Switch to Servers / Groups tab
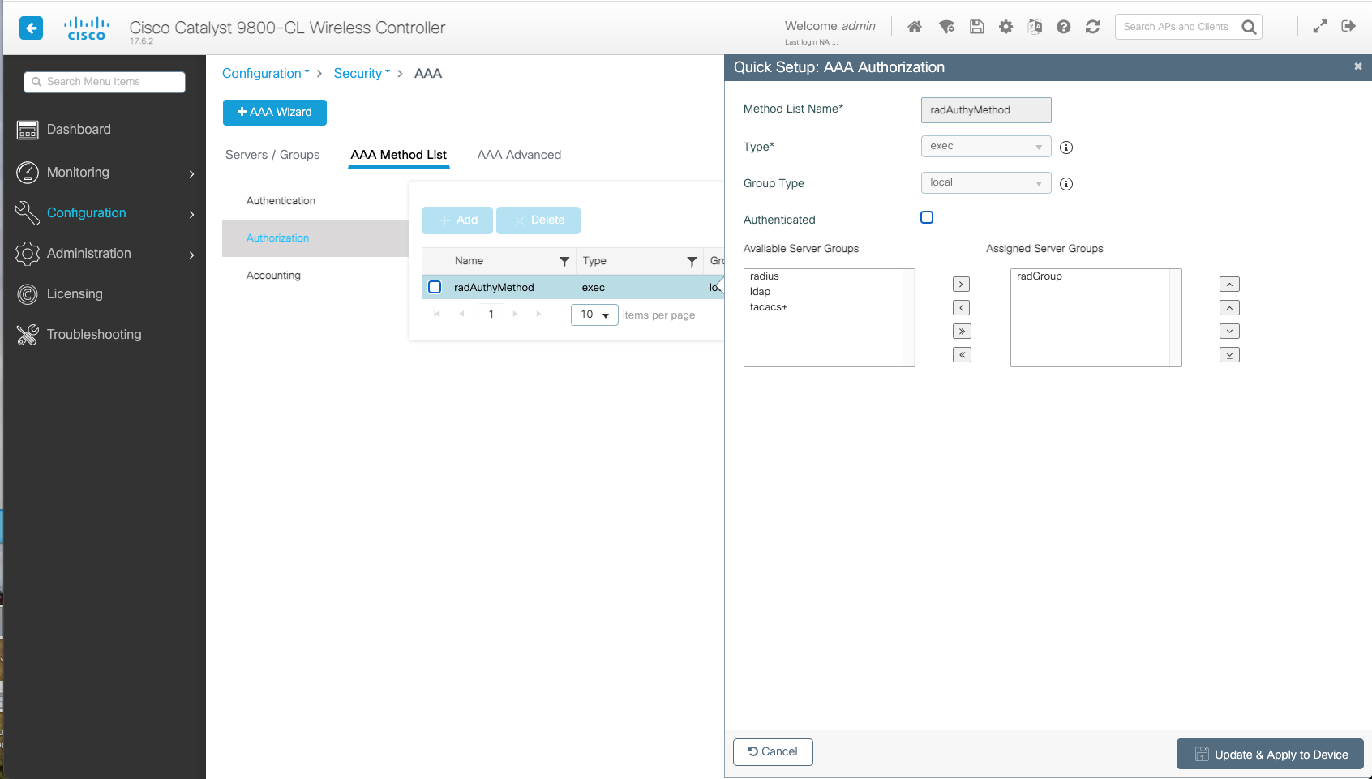This screenshot has height=779, width=1372. [272, 155]
